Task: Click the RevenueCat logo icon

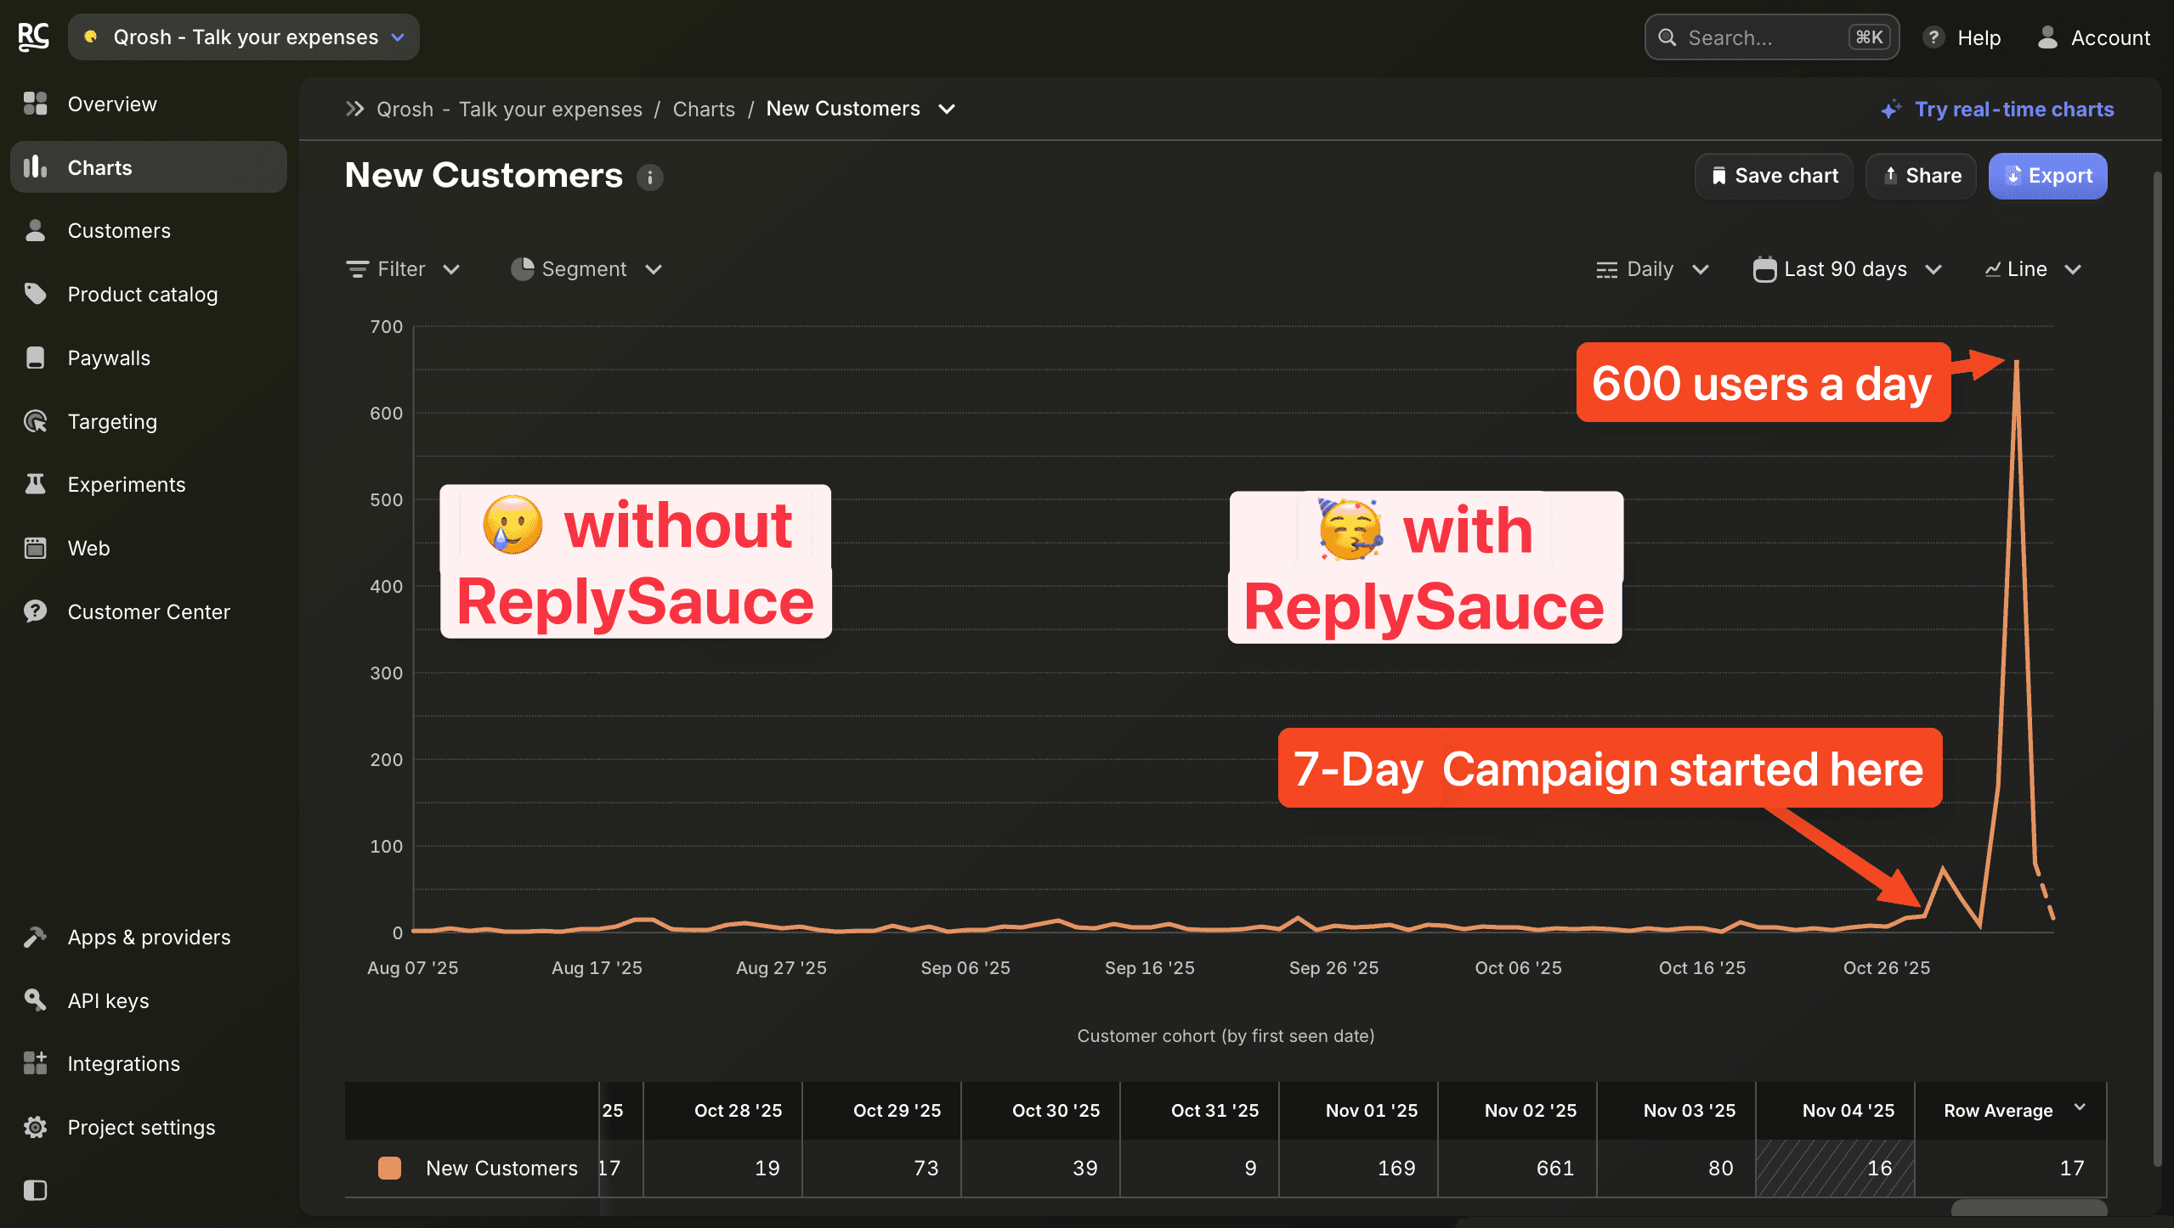Action: click(33, 37)
